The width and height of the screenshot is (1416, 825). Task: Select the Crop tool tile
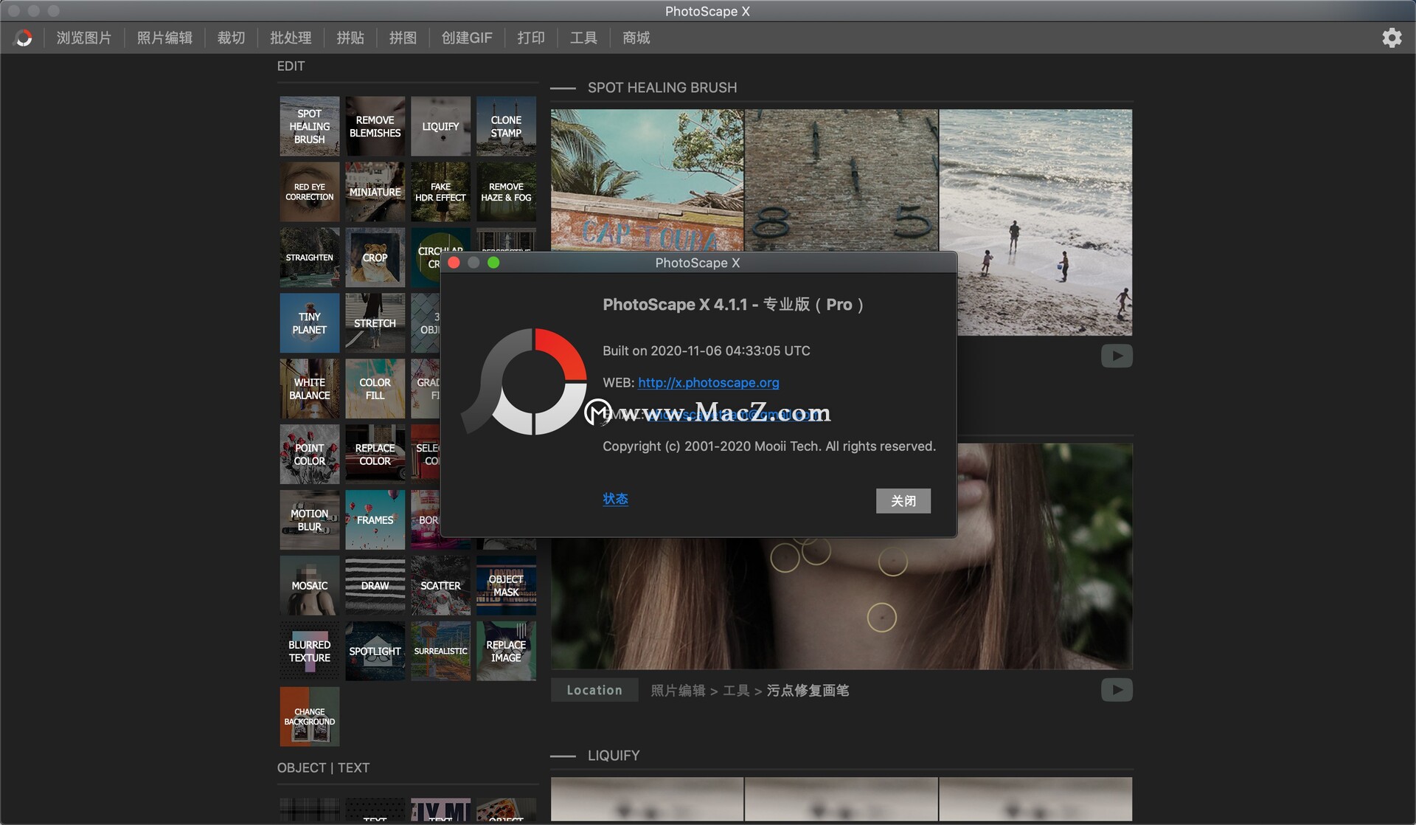tap(375, 258)
